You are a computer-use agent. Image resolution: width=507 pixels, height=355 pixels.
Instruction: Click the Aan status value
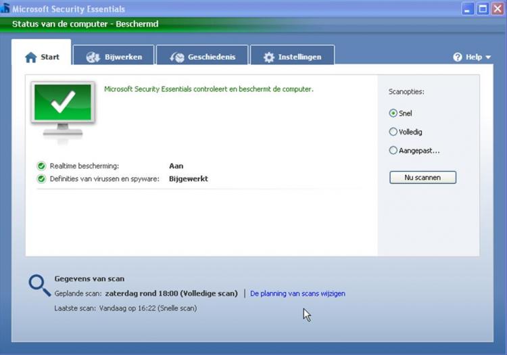[x=176, y=166]
